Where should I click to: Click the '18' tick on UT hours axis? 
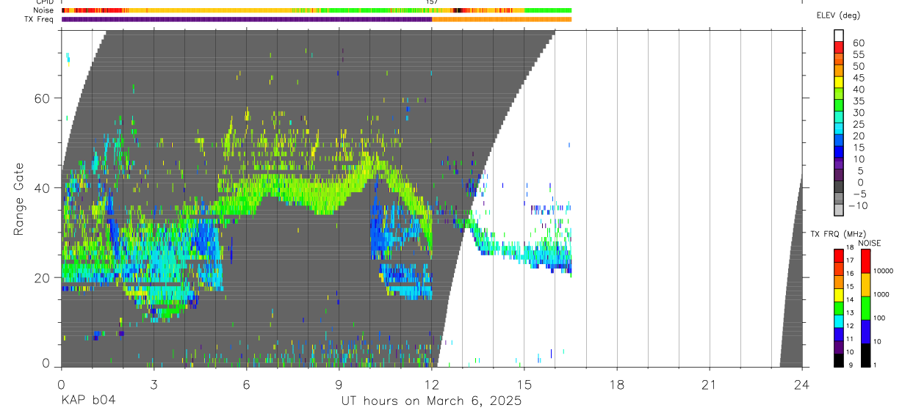pyautogui.click(x=617, y=384)
